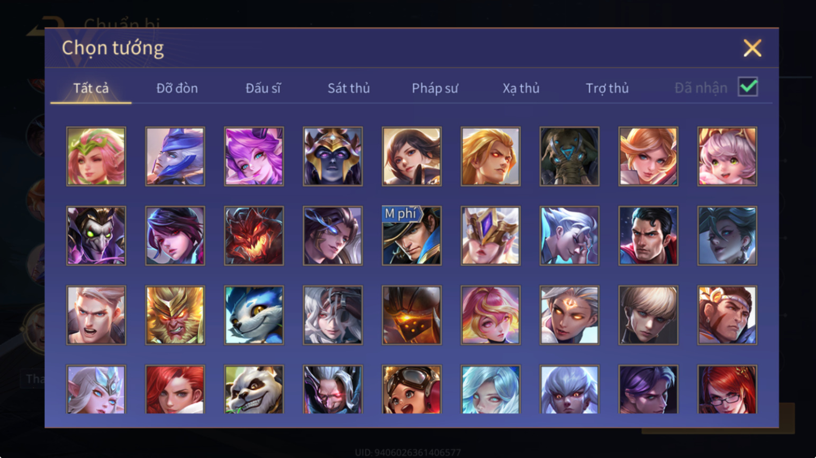Image resolution: width=816 pixels, height=458 pixels.
Task: Close the Chọn tướng dialog
Action: (752, 48)
